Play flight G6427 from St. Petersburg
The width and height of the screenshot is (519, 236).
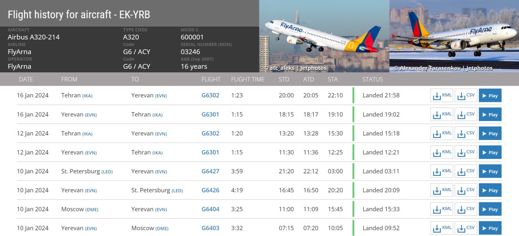490,171
